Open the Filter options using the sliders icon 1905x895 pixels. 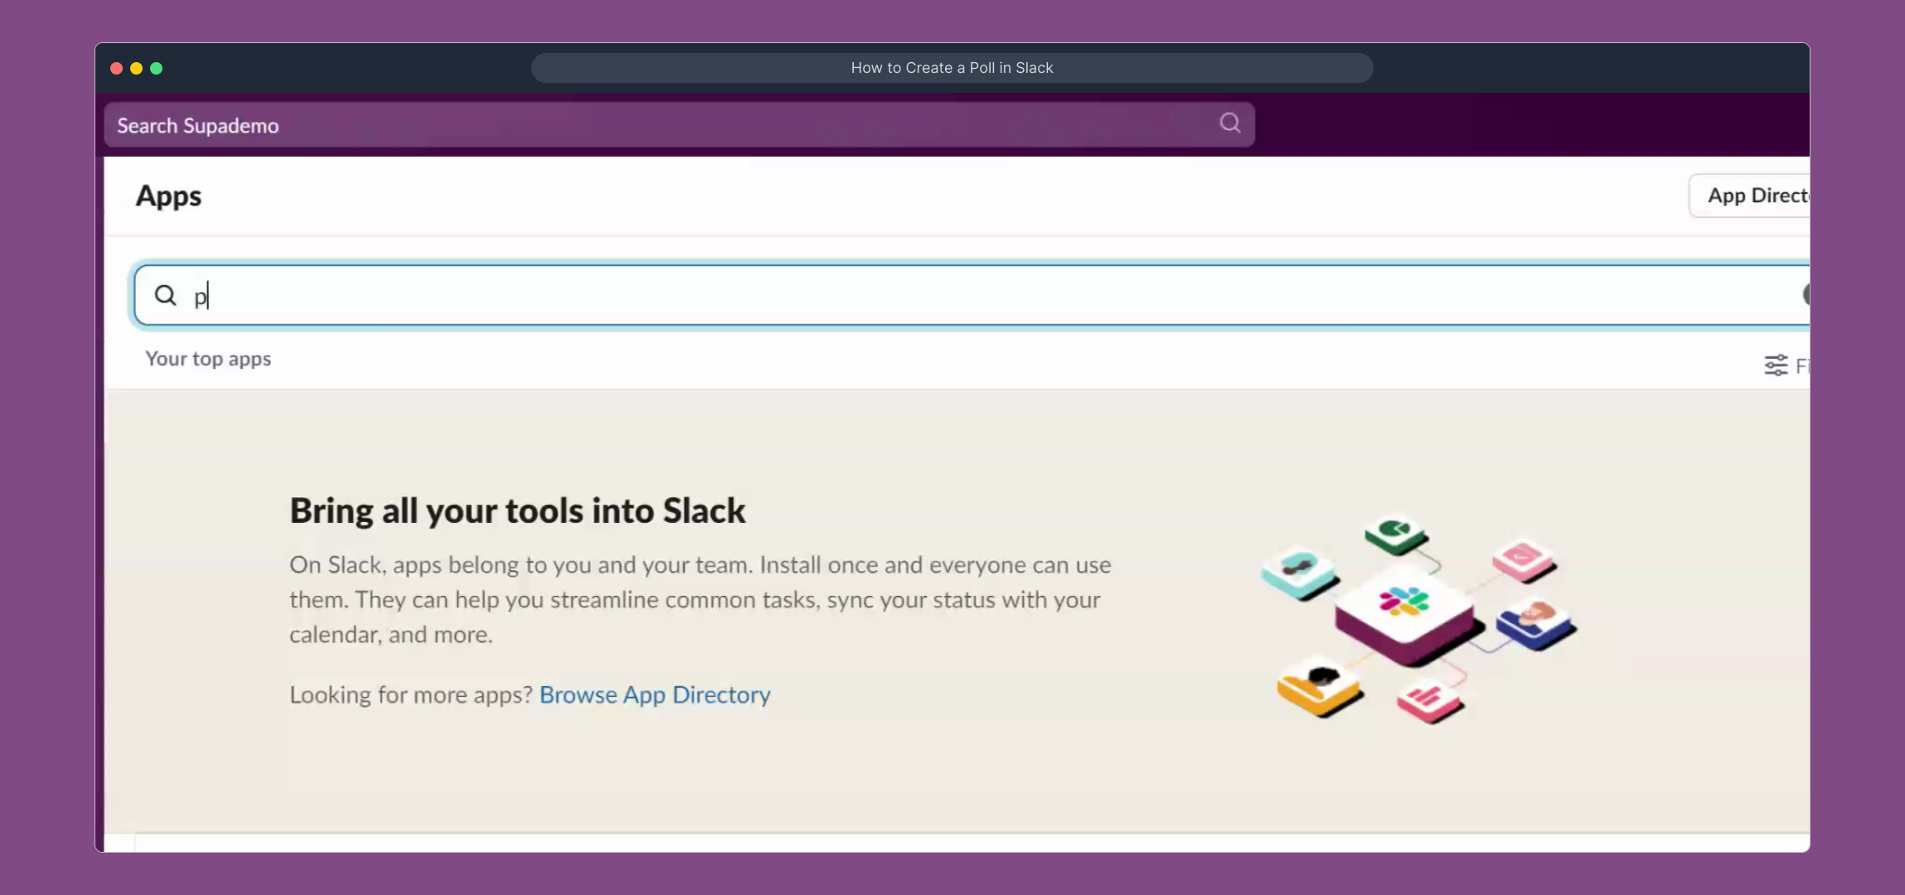[x=1777, y=365]
